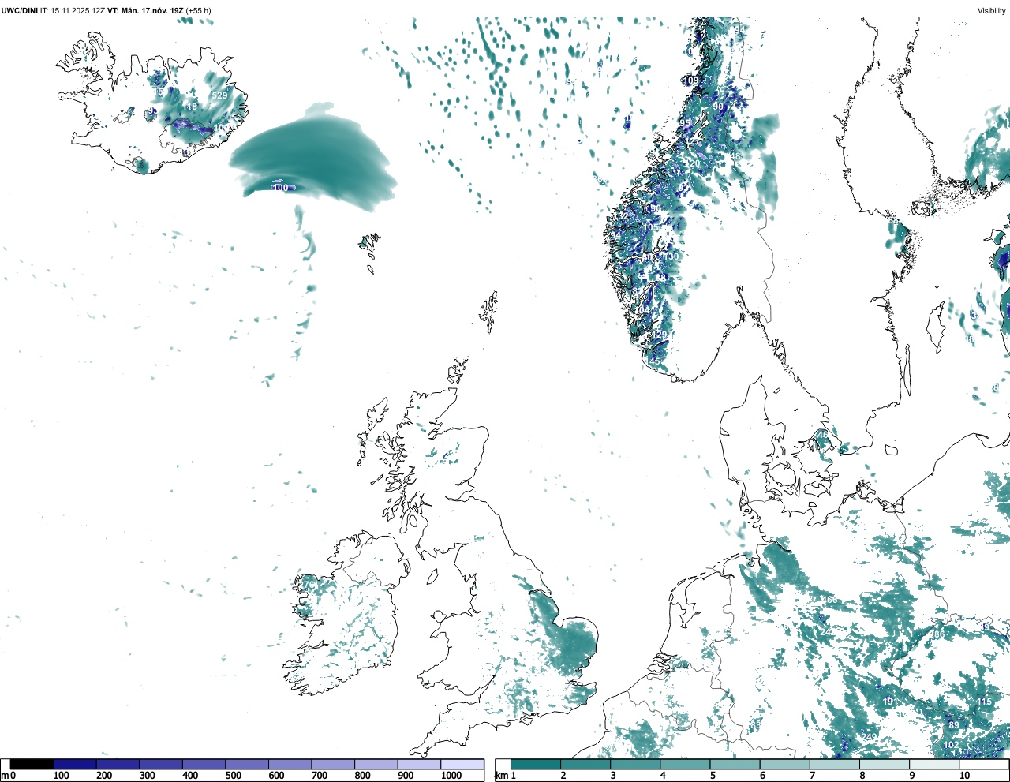Image resolution: width=1010 pixels, height=782 pixels.
Task: Click the "UWC/DINI" model label
Action: click(x=20, y=10)
